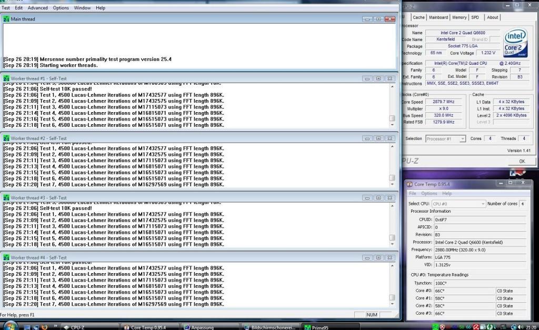This screenshot has width=539, height=330.
Task: Click the volume icon in the system tray
Action: [521, 327]
